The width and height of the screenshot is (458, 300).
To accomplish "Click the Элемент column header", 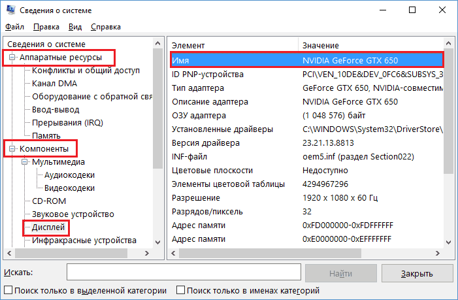I will (x=233, y=45).
